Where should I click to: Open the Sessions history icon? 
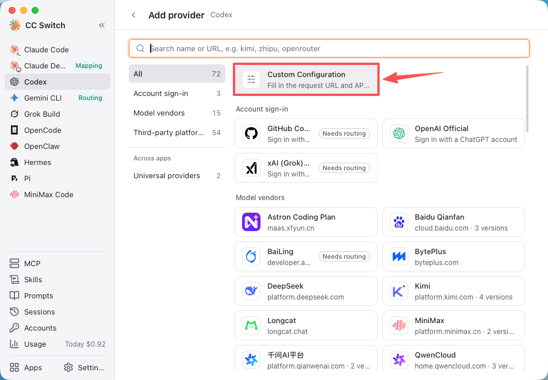[x=14, y=312]
